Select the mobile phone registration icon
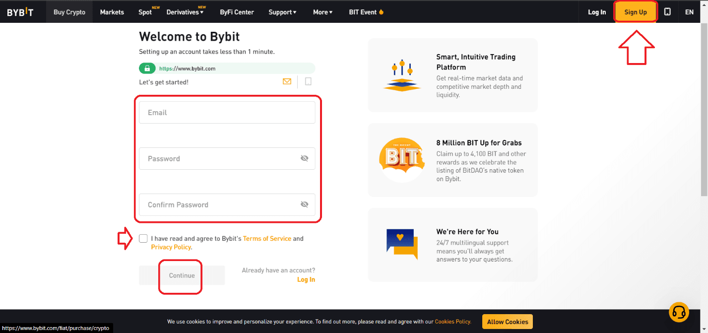This screenshot has height=333, width=708. tap(308, 81)
